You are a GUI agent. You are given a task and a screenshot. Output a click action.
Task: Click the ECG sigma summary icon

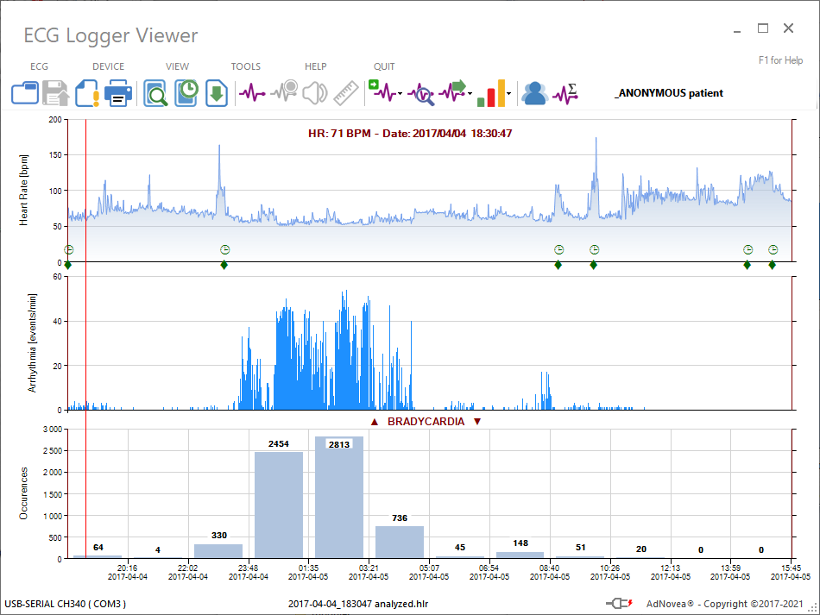pyautogui.click(x=566, y=93)
